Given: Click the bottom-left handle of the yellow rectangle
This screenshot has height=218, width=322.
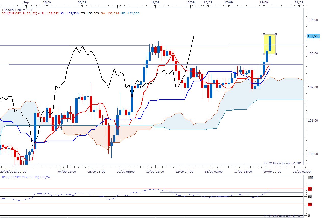Looking at the screenshot, I should pyautogui.click(x=264, y=54).
